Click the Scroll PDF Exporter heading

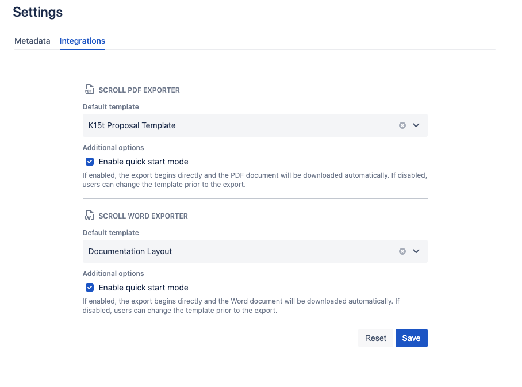(139, 90)
